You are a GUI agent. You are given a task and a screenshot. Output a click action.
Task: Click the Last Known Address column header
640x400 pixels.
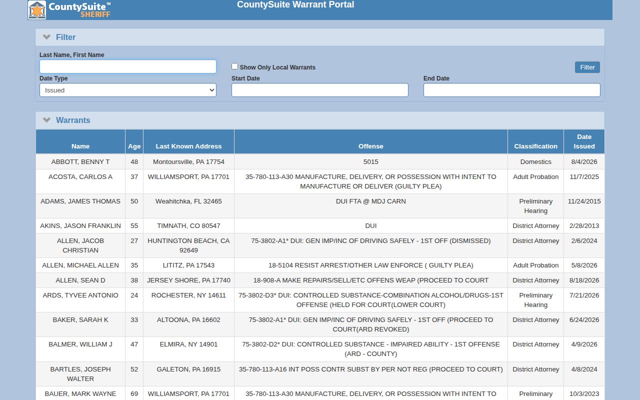pyautogui.click(x=188, y=141)
